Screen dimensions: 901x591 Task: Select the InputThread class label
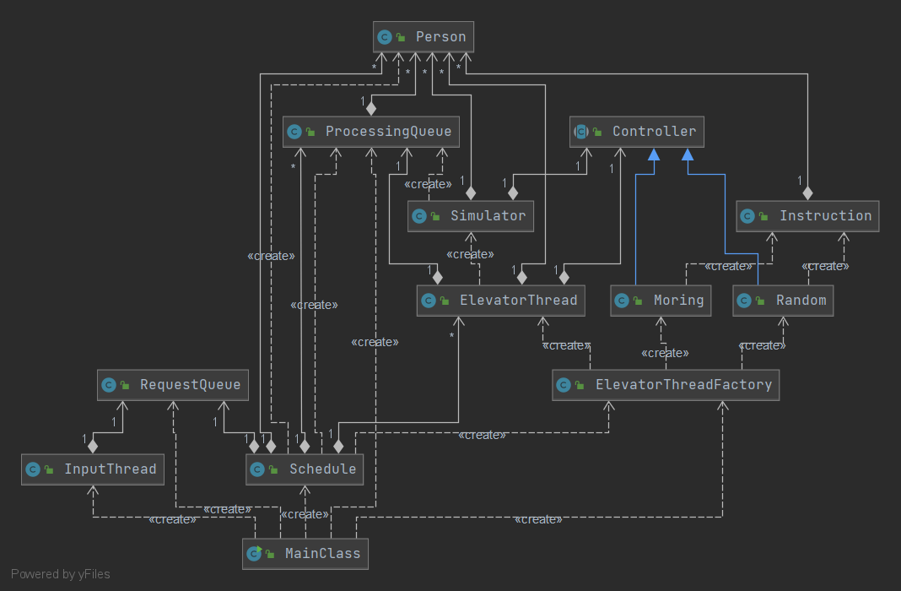111,469
